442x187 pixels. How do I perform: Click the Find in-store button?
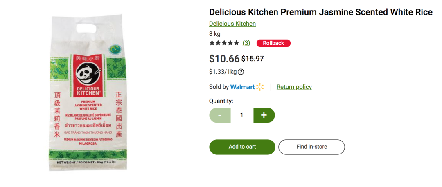point(311,147)
